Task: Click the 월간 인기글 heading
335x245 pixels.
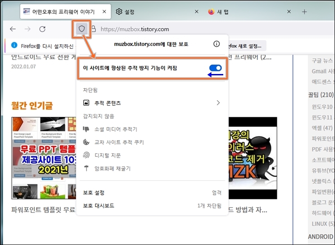Action: [32, 106]
